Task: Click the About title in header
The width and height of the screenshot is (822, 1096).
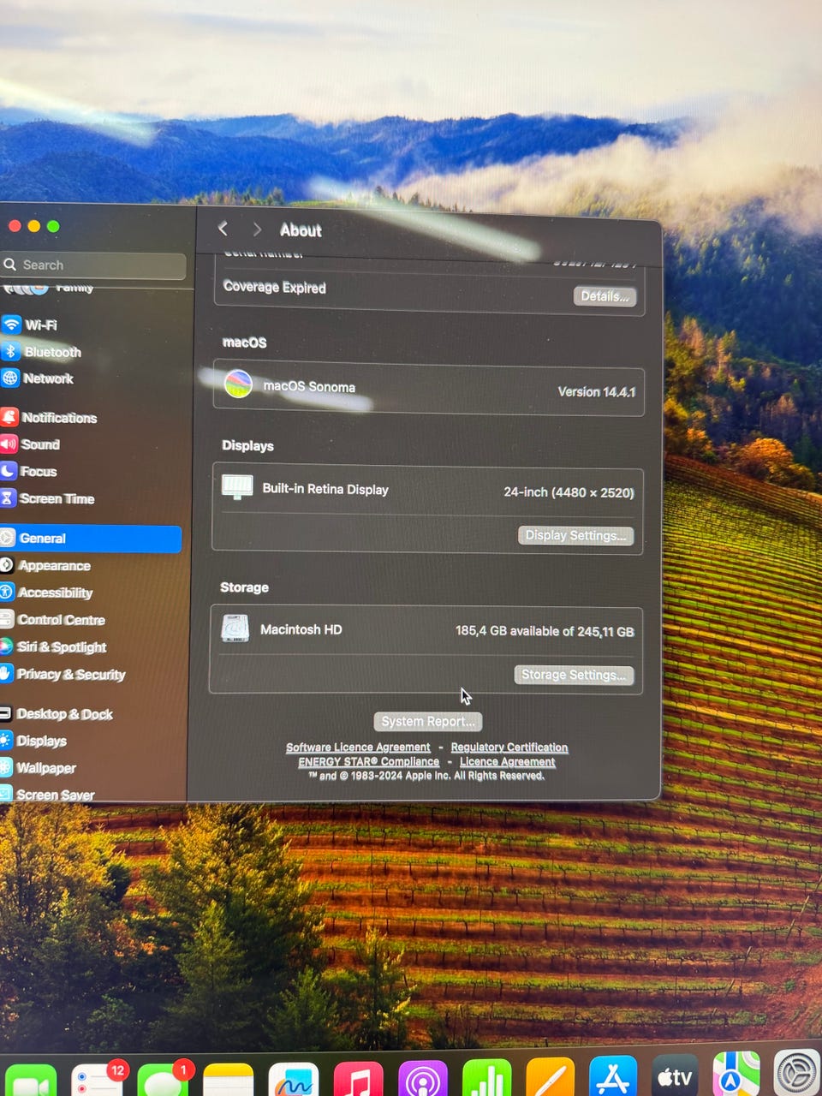Action: (x=301, y=230)
